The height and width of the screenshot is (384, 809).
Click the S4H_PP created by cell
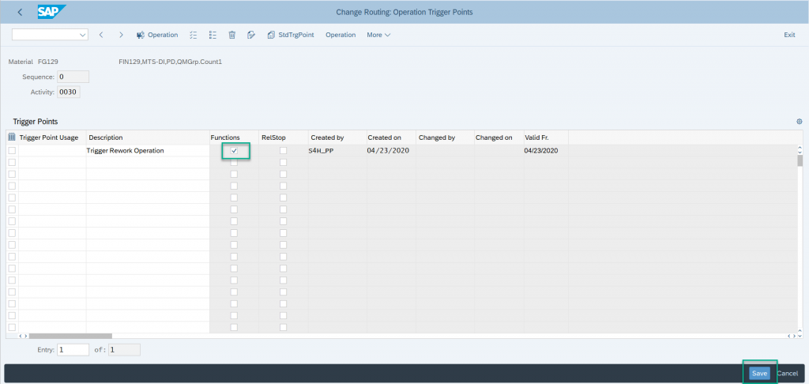pyautogui.click(x=337, y=151)
